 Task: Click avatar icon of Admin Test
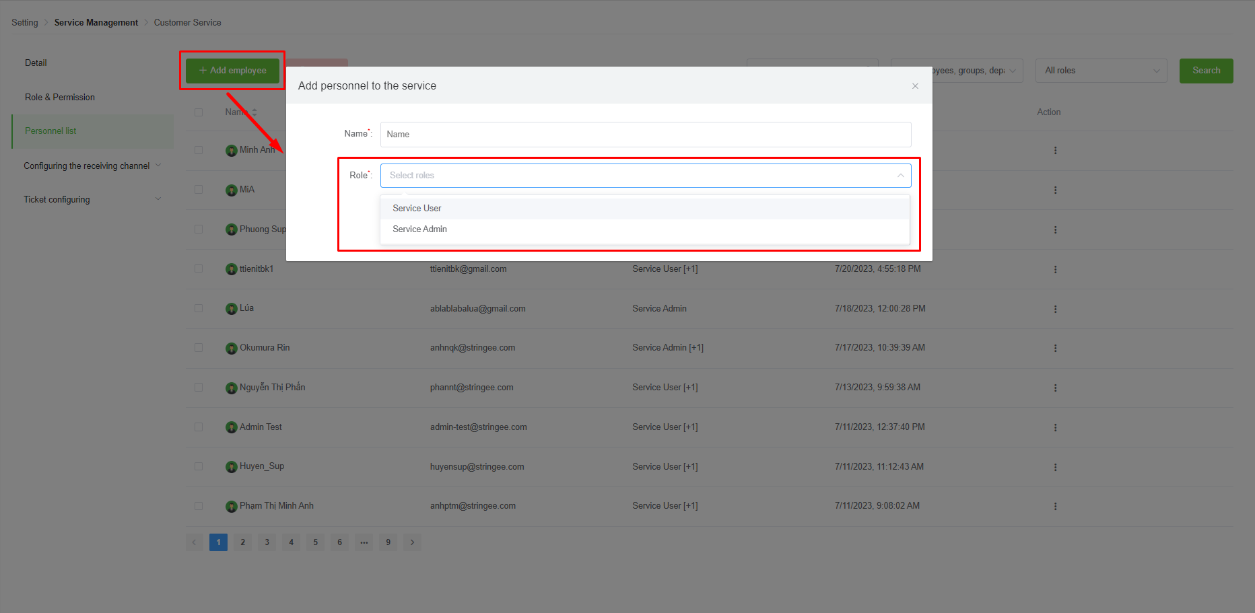click(232, 427)
